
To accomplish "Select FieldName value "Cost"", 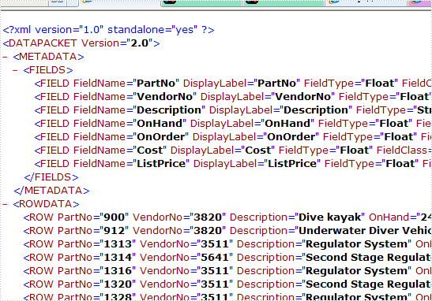I will pos(150,150).
